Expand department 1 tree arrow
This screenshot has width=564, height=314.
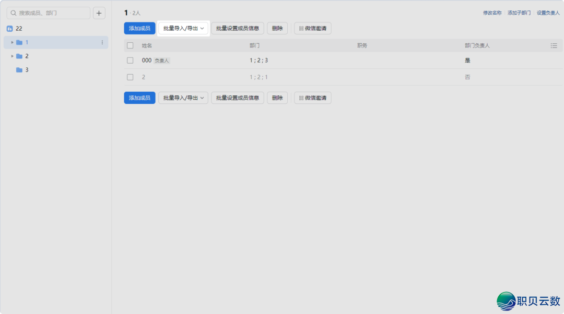(x=12, y=42)
